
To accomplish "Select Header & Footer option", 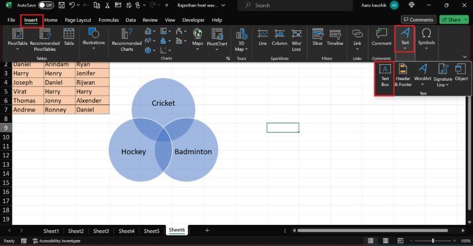I will [x=403, y=75].
